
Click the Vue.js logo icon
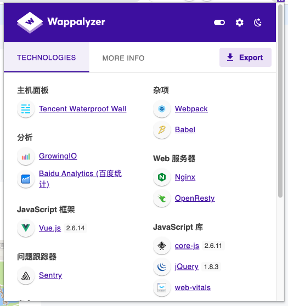tap(26, 228)
